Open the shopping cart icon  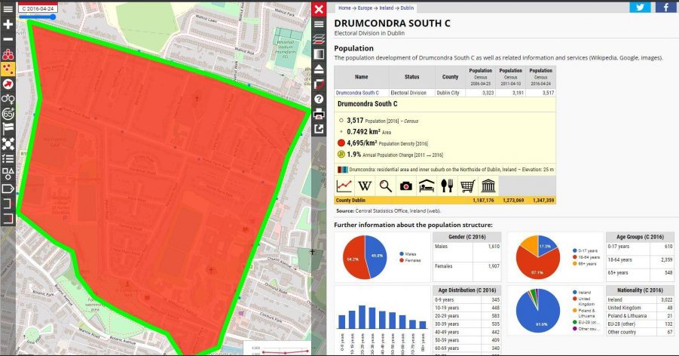coord(468,186)
